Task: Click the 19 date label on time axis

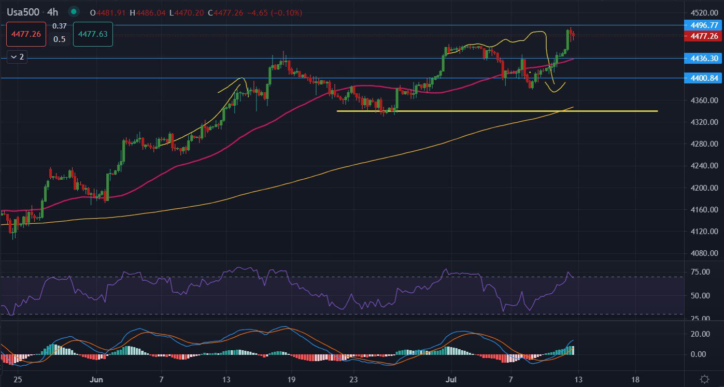Action: [x=291, y=379]
